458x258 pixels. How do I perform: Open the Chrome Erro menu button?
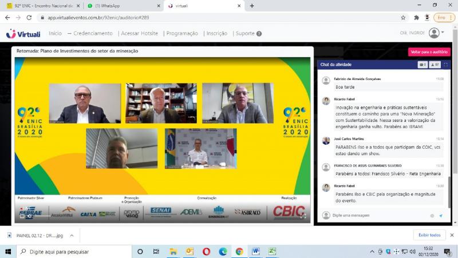tap(444, 18)
